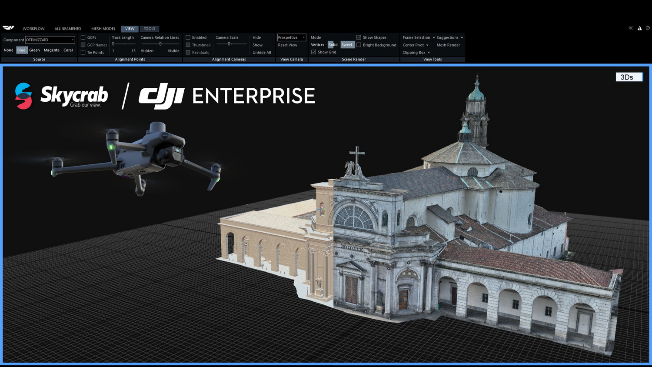Click Mesh Render in View Tools
Screen dimensions: 652x367
click(x=449, y=45)
